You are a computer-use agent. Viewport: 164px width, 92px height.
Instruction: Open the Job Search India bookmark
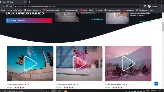[113, 10]
